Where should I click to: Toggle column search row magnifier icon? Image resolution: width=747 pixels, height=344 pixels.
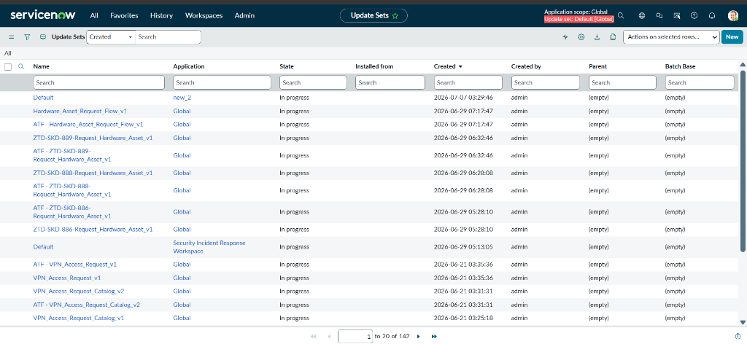21,66
